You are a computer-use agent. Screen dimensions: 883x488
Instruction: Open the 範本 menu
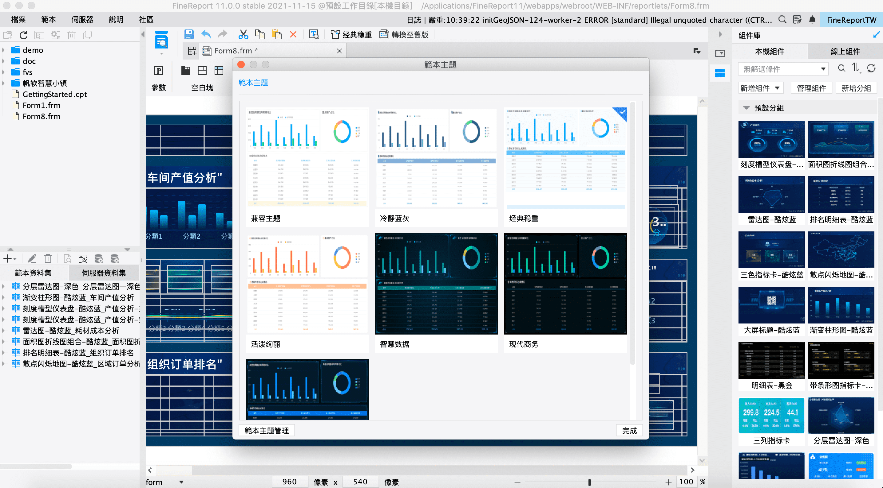point(48,20)
